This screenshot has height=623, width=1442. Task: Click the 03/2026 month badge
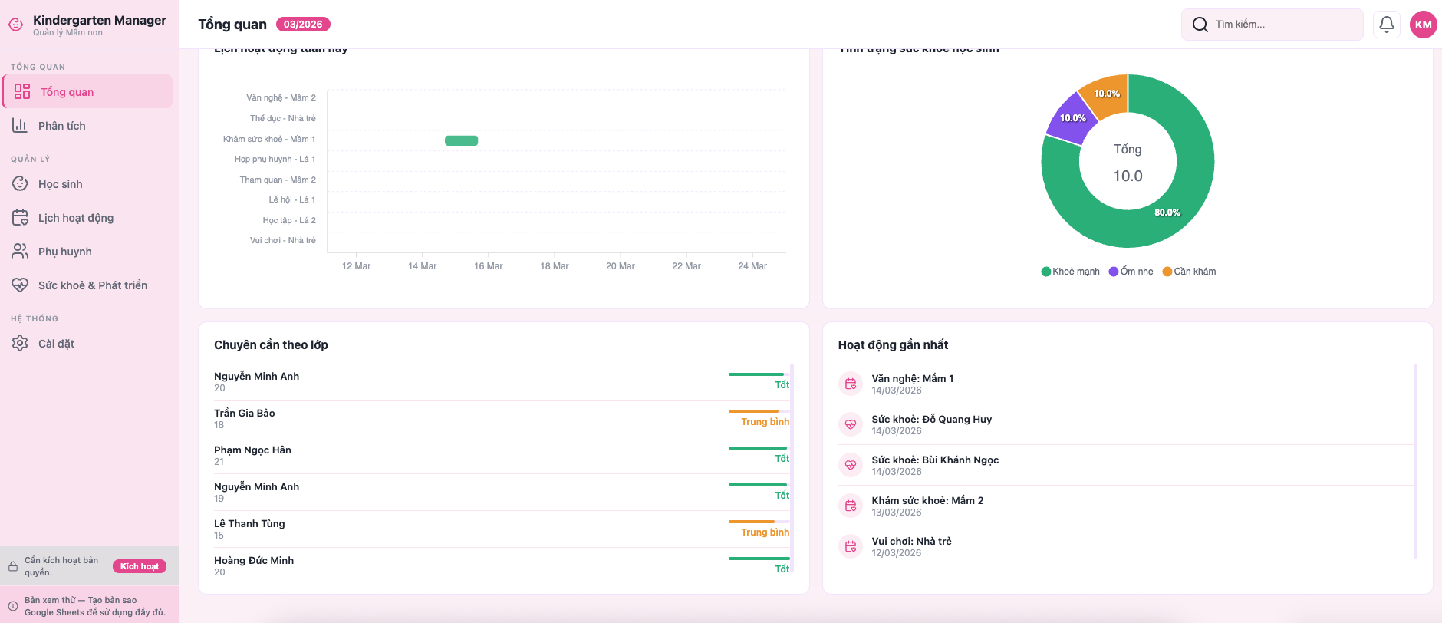[303, 25]
